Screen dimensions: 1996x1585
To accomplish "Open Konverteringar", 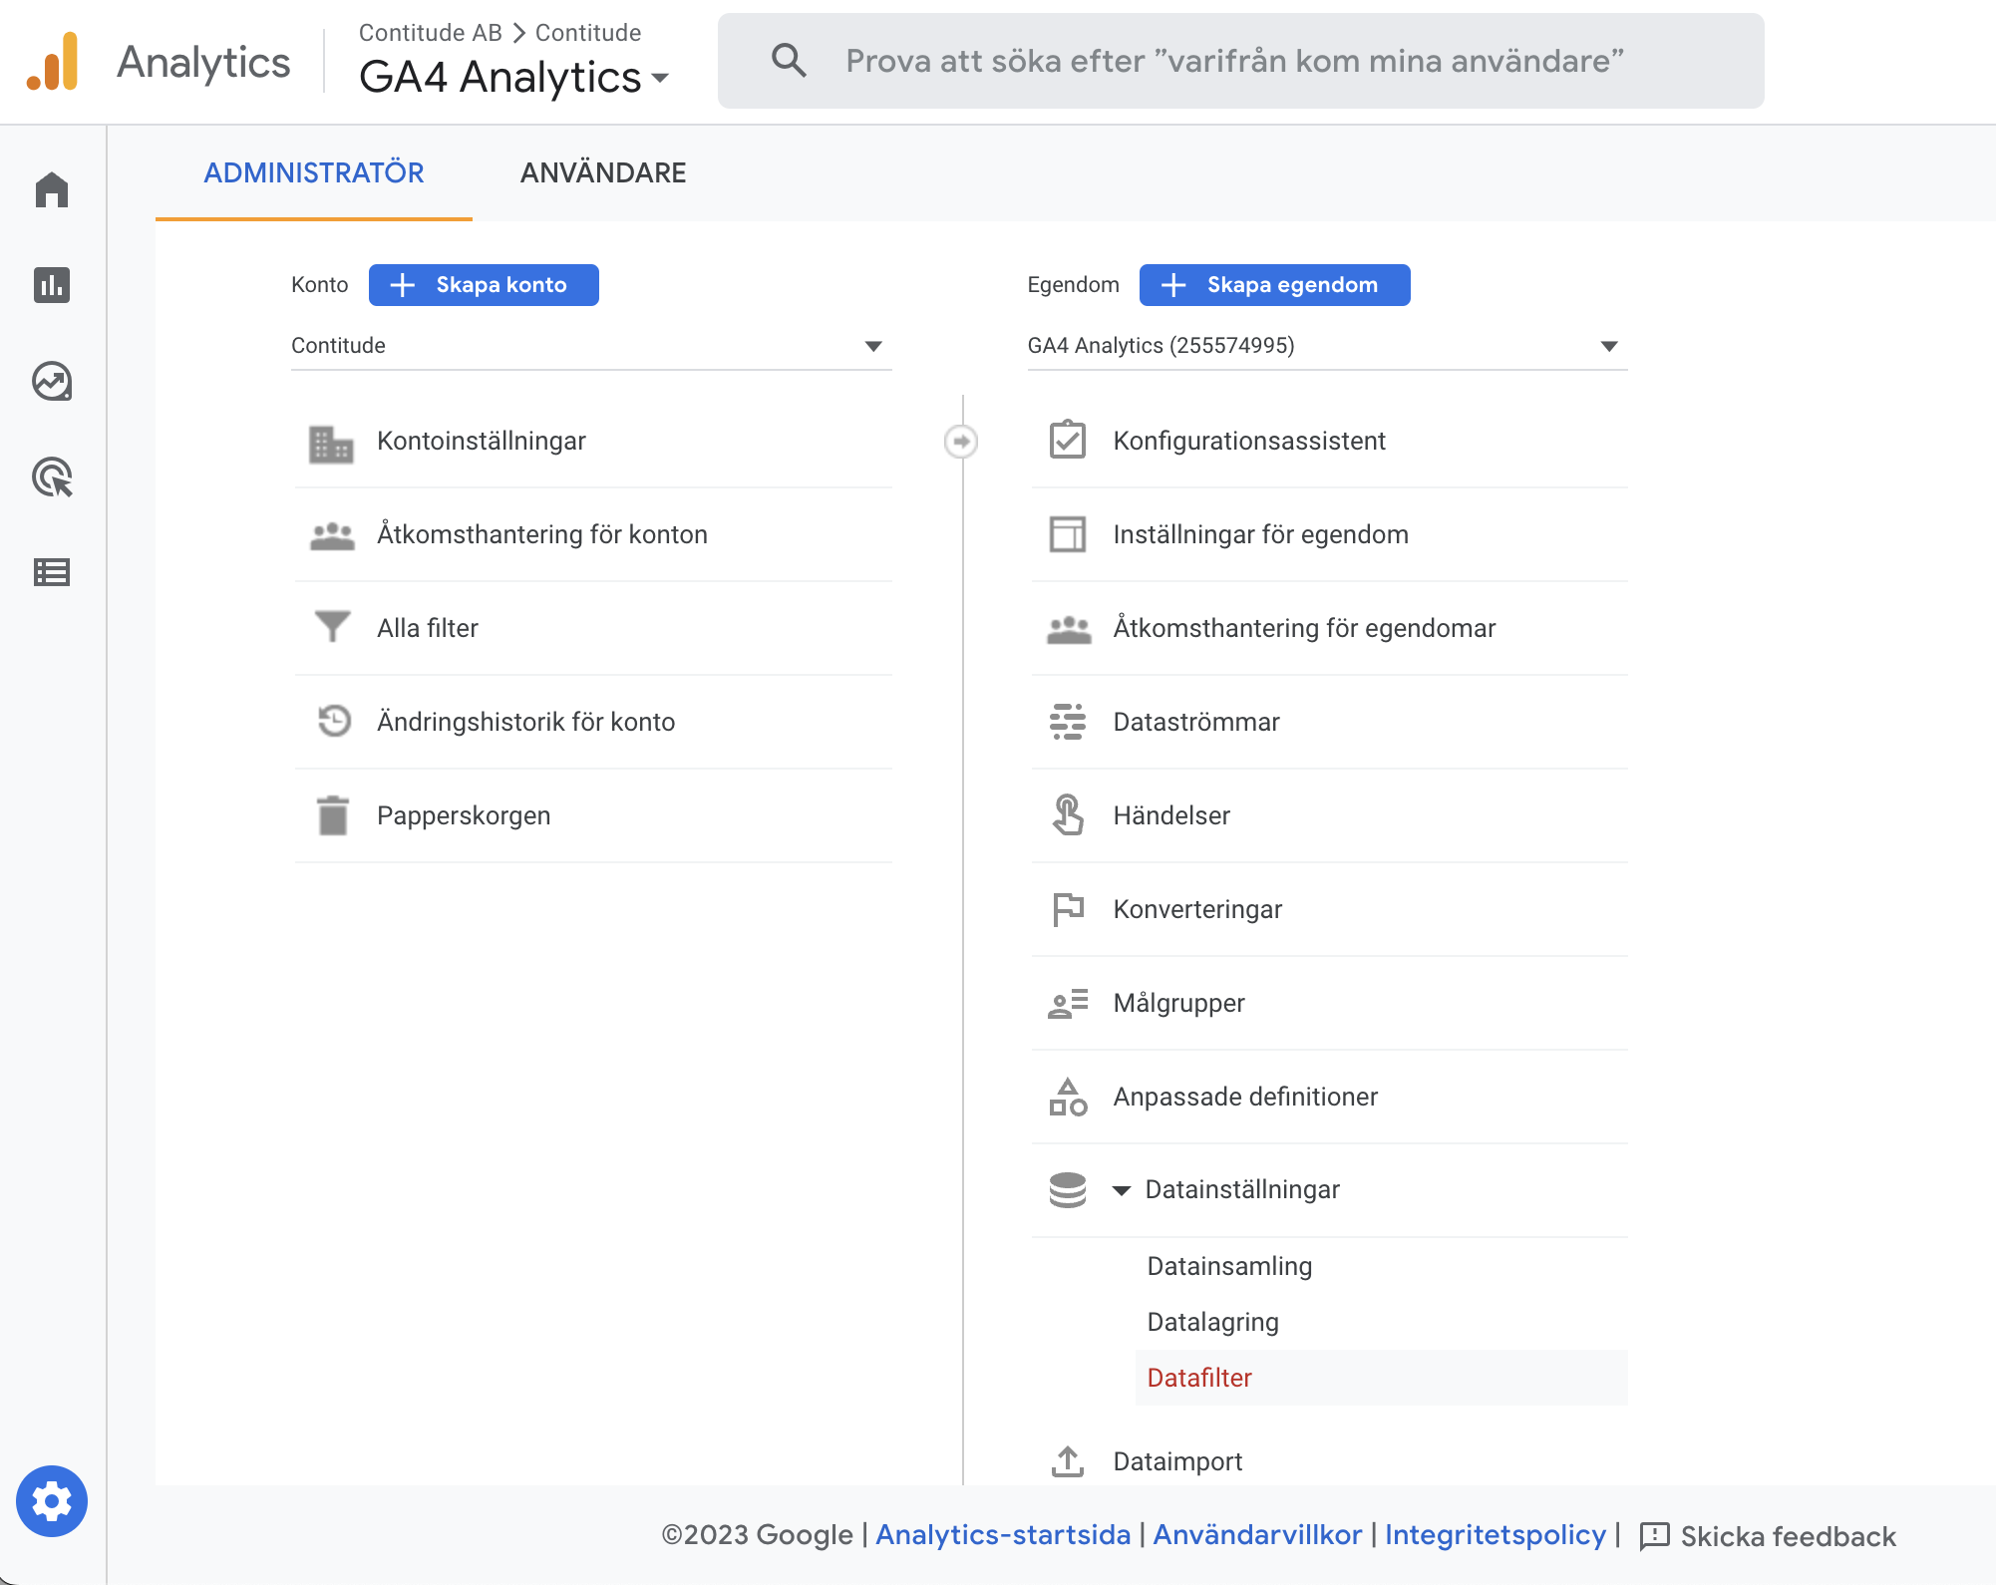I will coord(1329,910).
